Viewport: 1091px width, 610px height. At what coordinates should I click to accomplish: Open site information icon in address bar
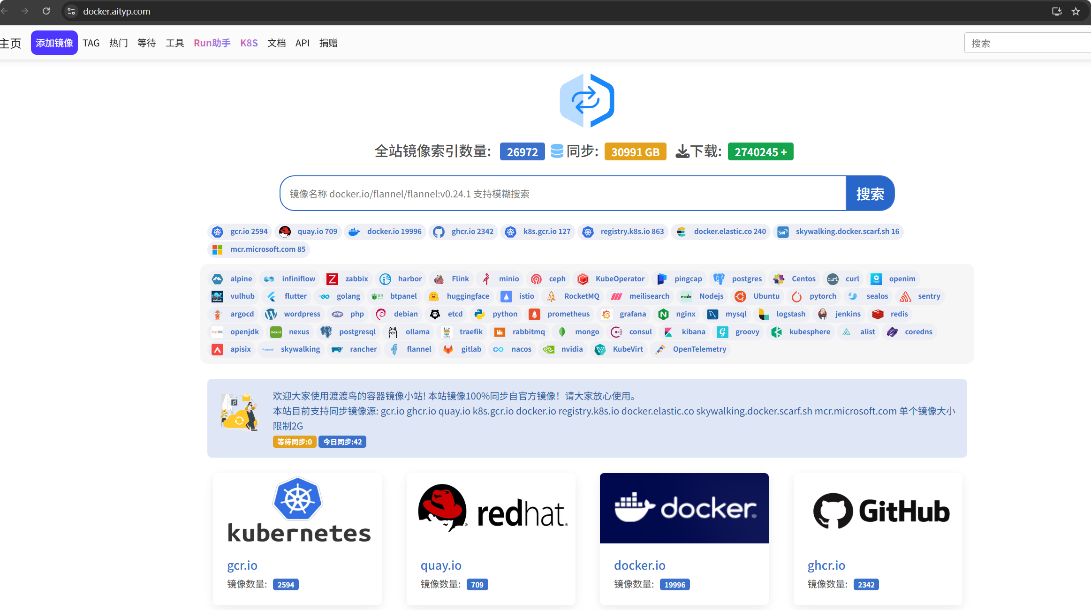[71, 11]
